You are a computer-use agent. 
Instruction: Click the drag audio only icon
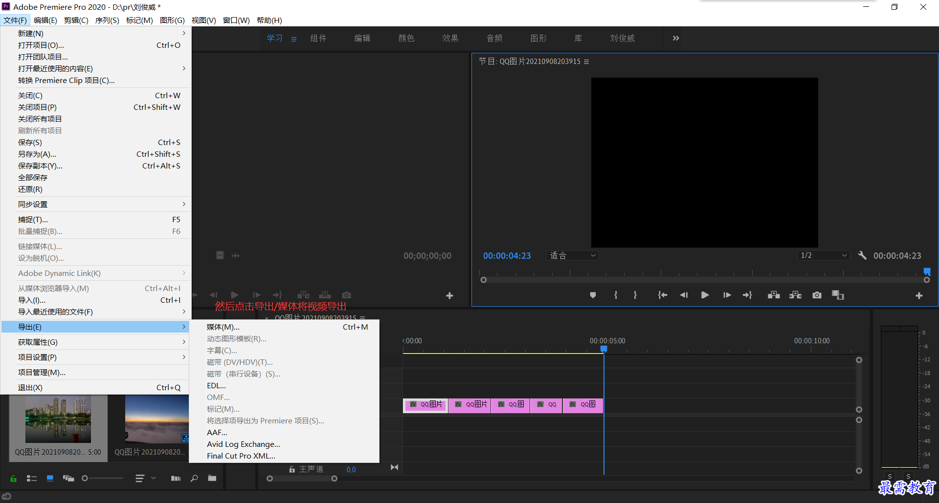(236, 255)
